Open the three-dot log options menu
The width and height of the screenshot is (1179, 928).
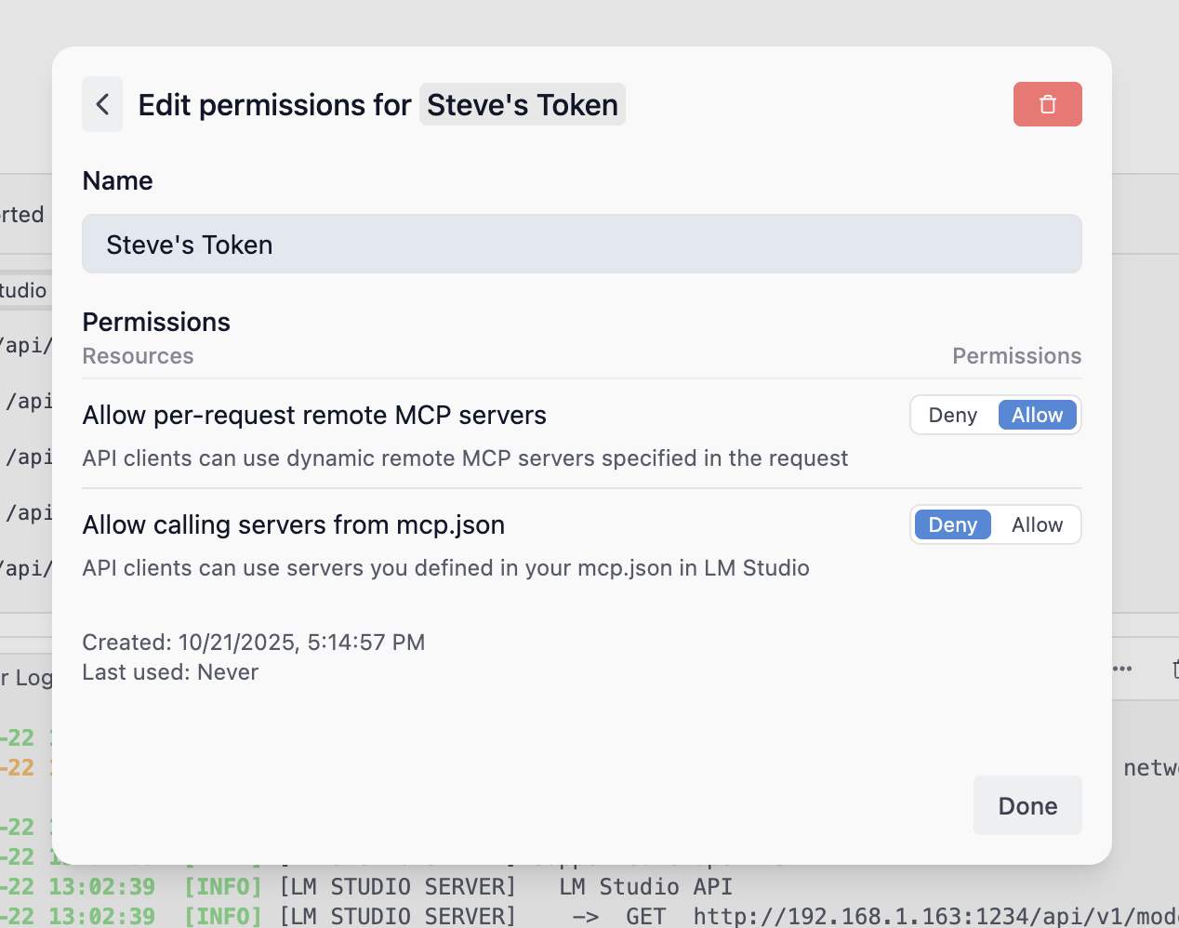(x=1122, y=669)
